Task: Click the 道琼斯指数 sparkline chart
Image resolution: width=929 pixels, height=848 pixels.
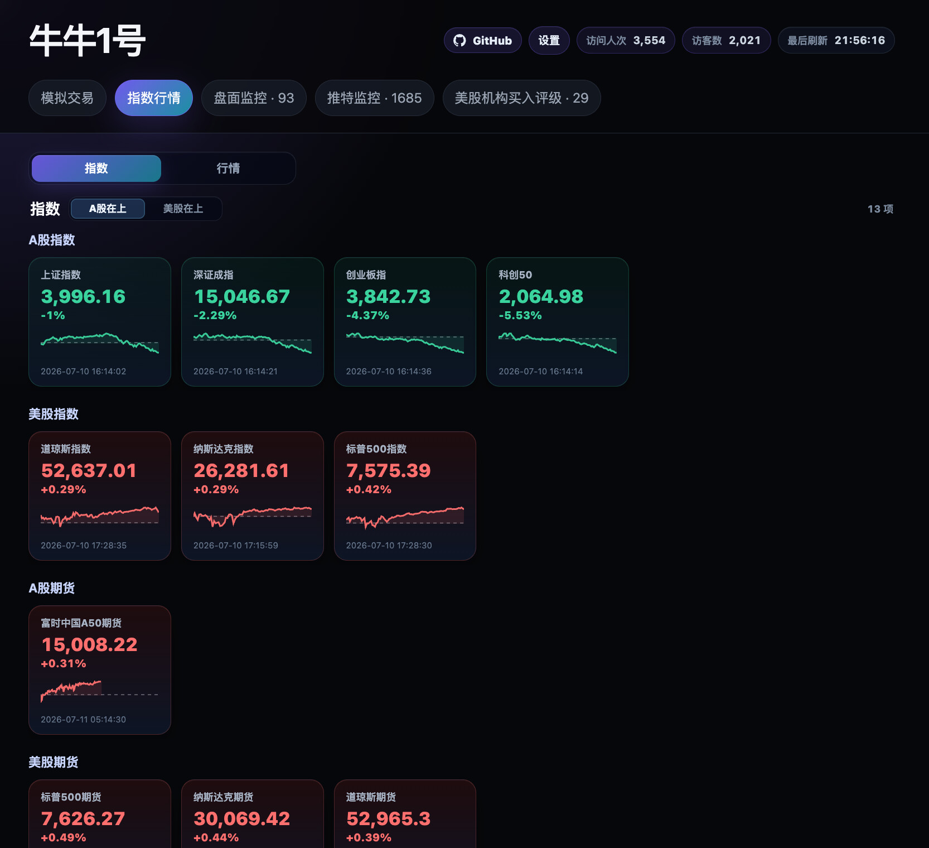Action: tap(100, 517)
